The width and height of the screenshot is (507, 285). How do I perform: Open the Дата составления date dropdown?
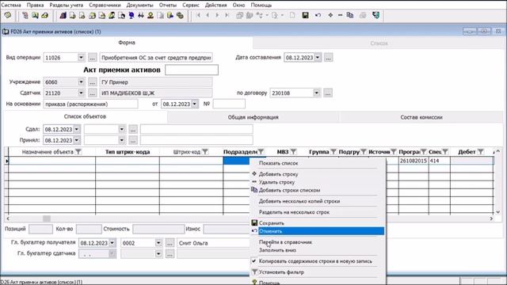[x=318, y=58]
